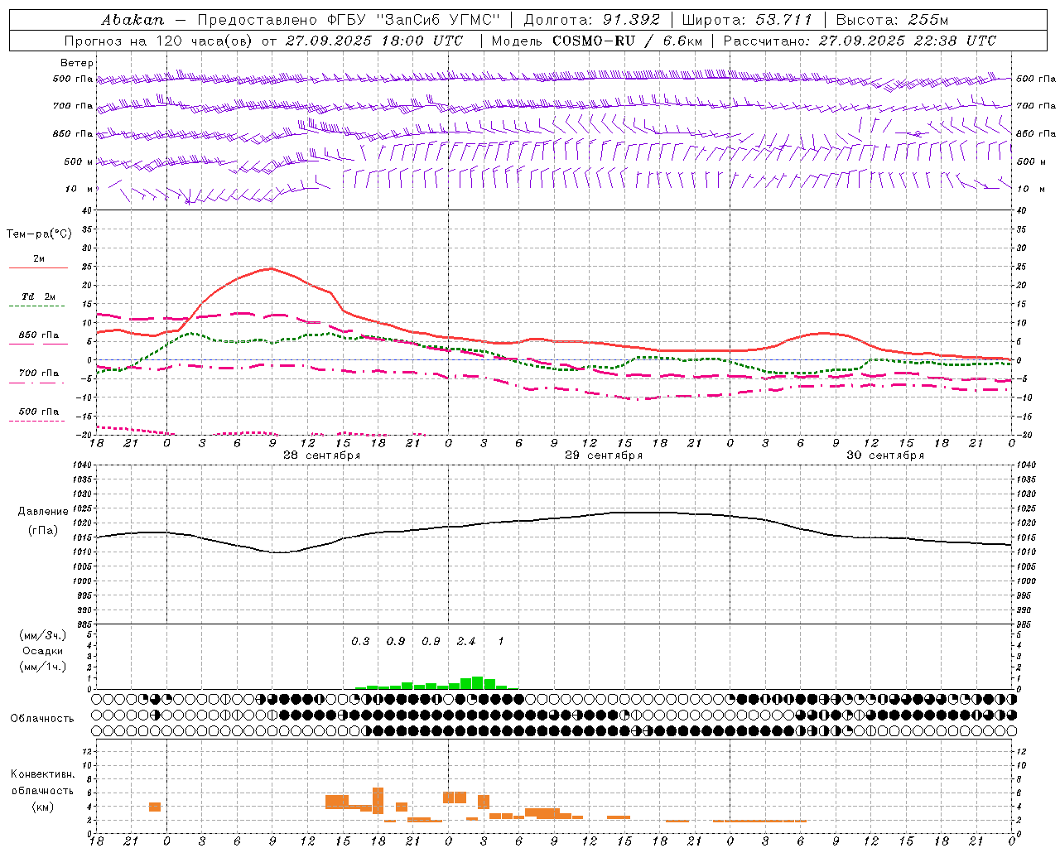This screenshot has width=1060, height=848.
Task: Select the Широта: 53.711 value
Action: (x=747, y=20)
